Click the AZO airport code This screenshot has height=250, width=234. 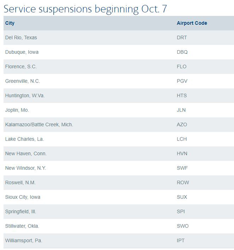pyautogui.click(x=182, y=125)
